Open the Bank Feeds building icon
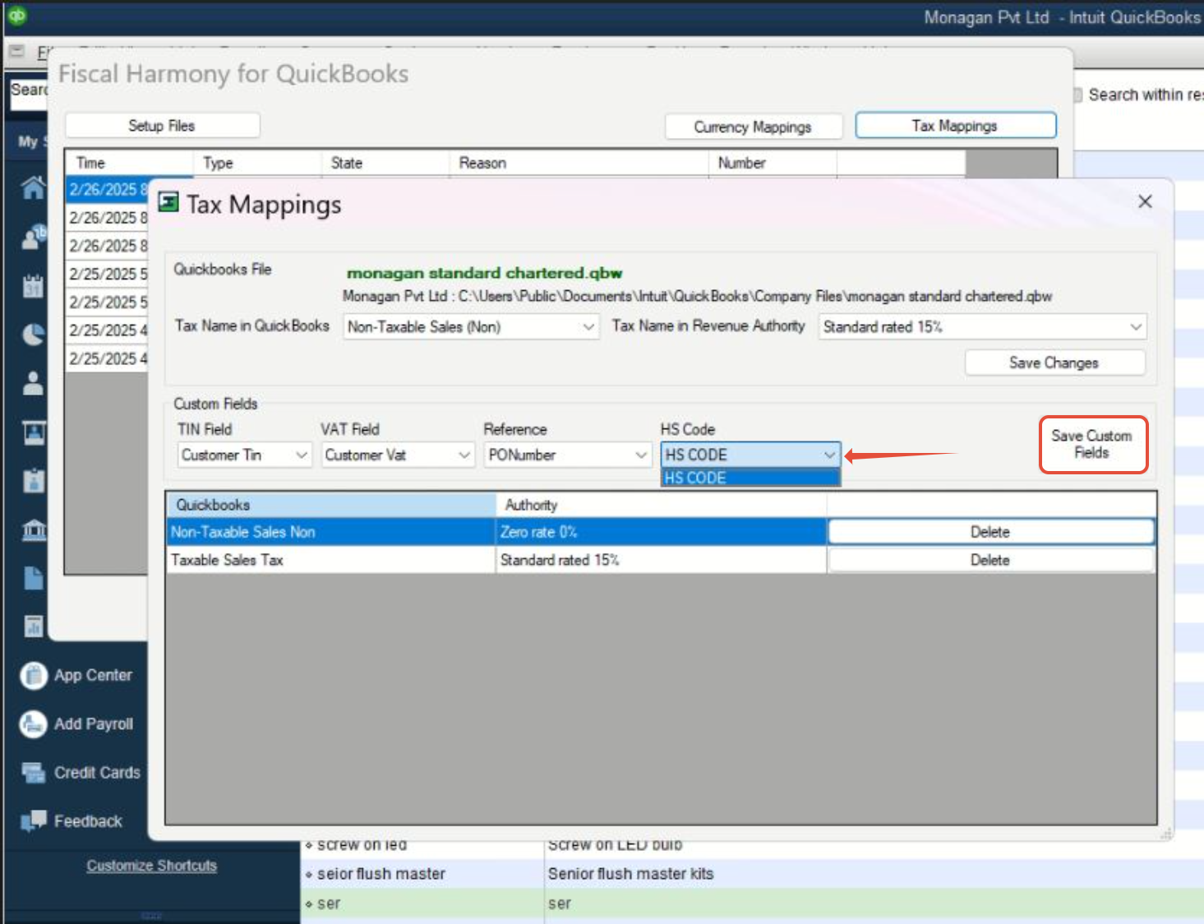1204x924 pixels. pos(34,529)
